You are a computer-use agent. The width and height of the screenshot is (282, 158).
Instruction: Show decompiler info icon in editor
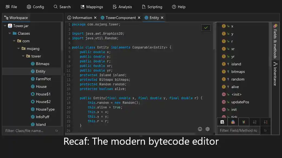click(200, 129)
